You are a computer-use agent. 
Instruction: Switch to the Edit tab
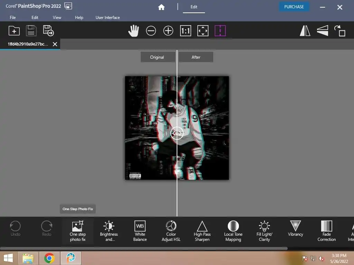click(x=194, y=7)
